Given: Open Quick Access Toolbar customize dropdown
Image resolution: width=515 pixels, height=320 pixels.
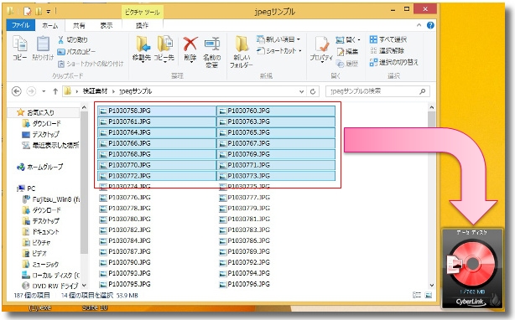Looking at the screenshot, I should [48, 12].
